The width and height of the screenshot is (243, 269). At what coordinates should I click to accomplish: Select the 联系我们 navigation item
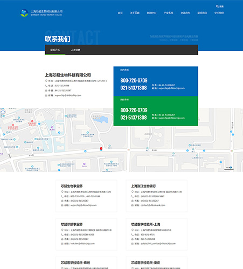202,13
